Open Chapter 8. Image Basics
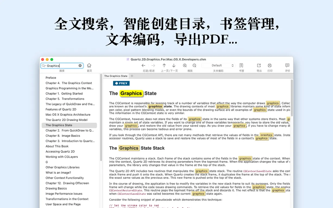 click(x=63, y=136)
